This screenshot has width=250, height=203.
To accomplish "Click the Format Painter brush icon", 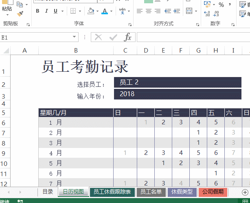I will pos(20,14).
